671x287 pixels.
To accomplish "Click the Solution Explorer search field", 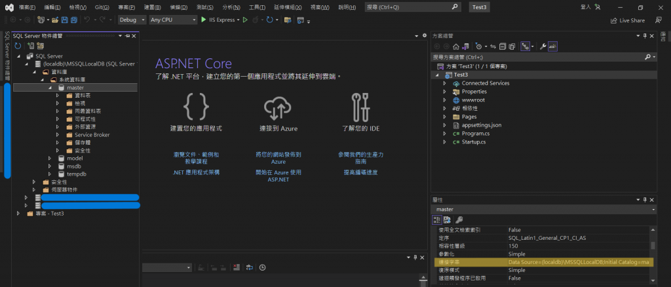I will click(537, 57).
